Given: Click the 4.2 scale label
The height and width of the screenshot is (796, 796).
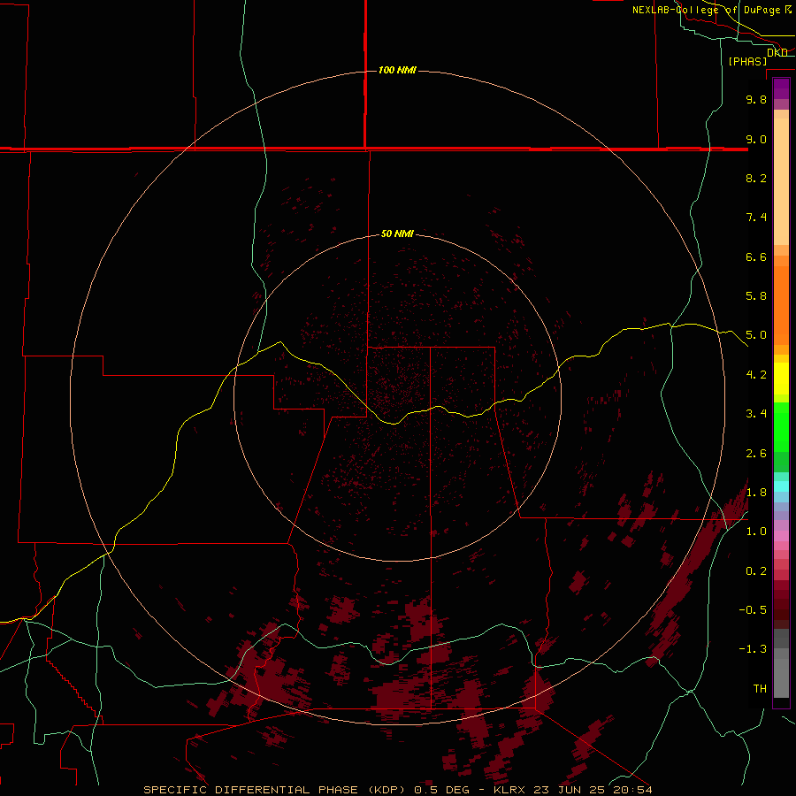Looking at the screenshot, I should 756,375.
